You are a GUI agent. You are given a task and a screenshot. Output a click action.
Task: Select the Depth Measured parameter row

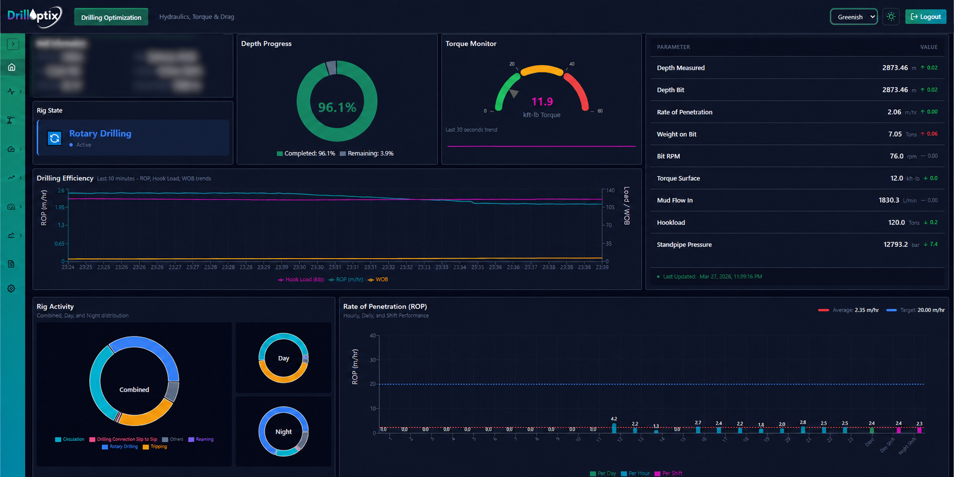(x=797, y=68)
